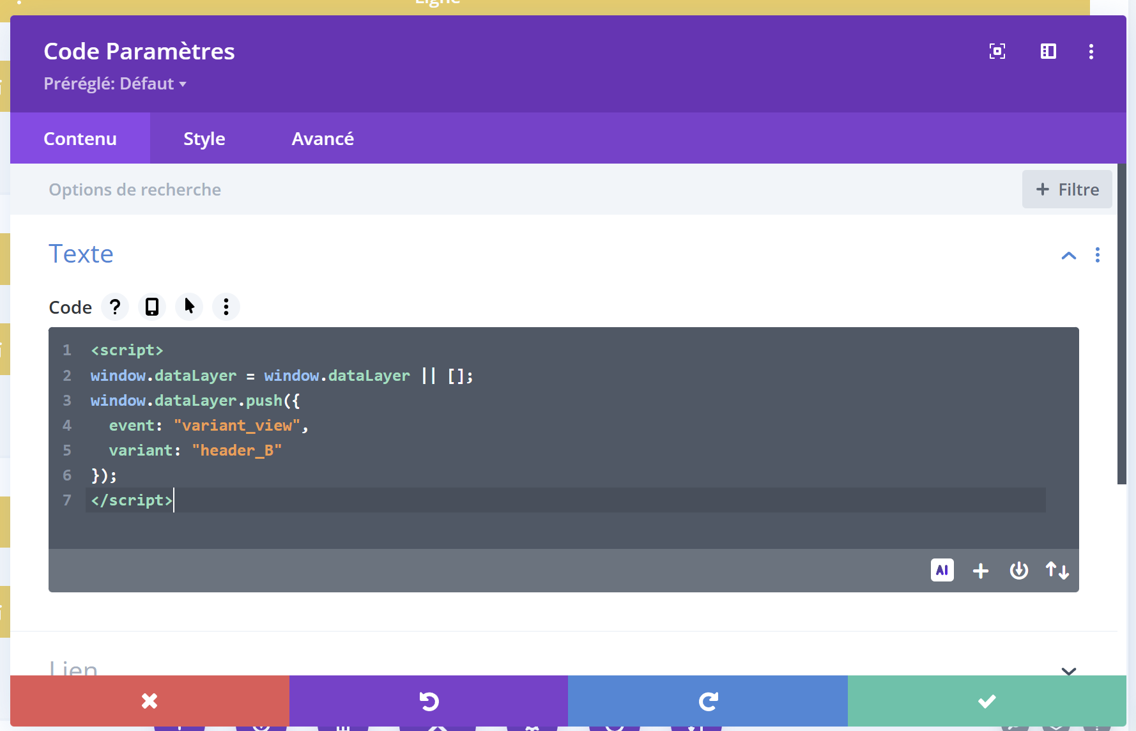Open the Code help question mark icon
Viewport: 1136px width, 731px height.
[x=115, y=307]
